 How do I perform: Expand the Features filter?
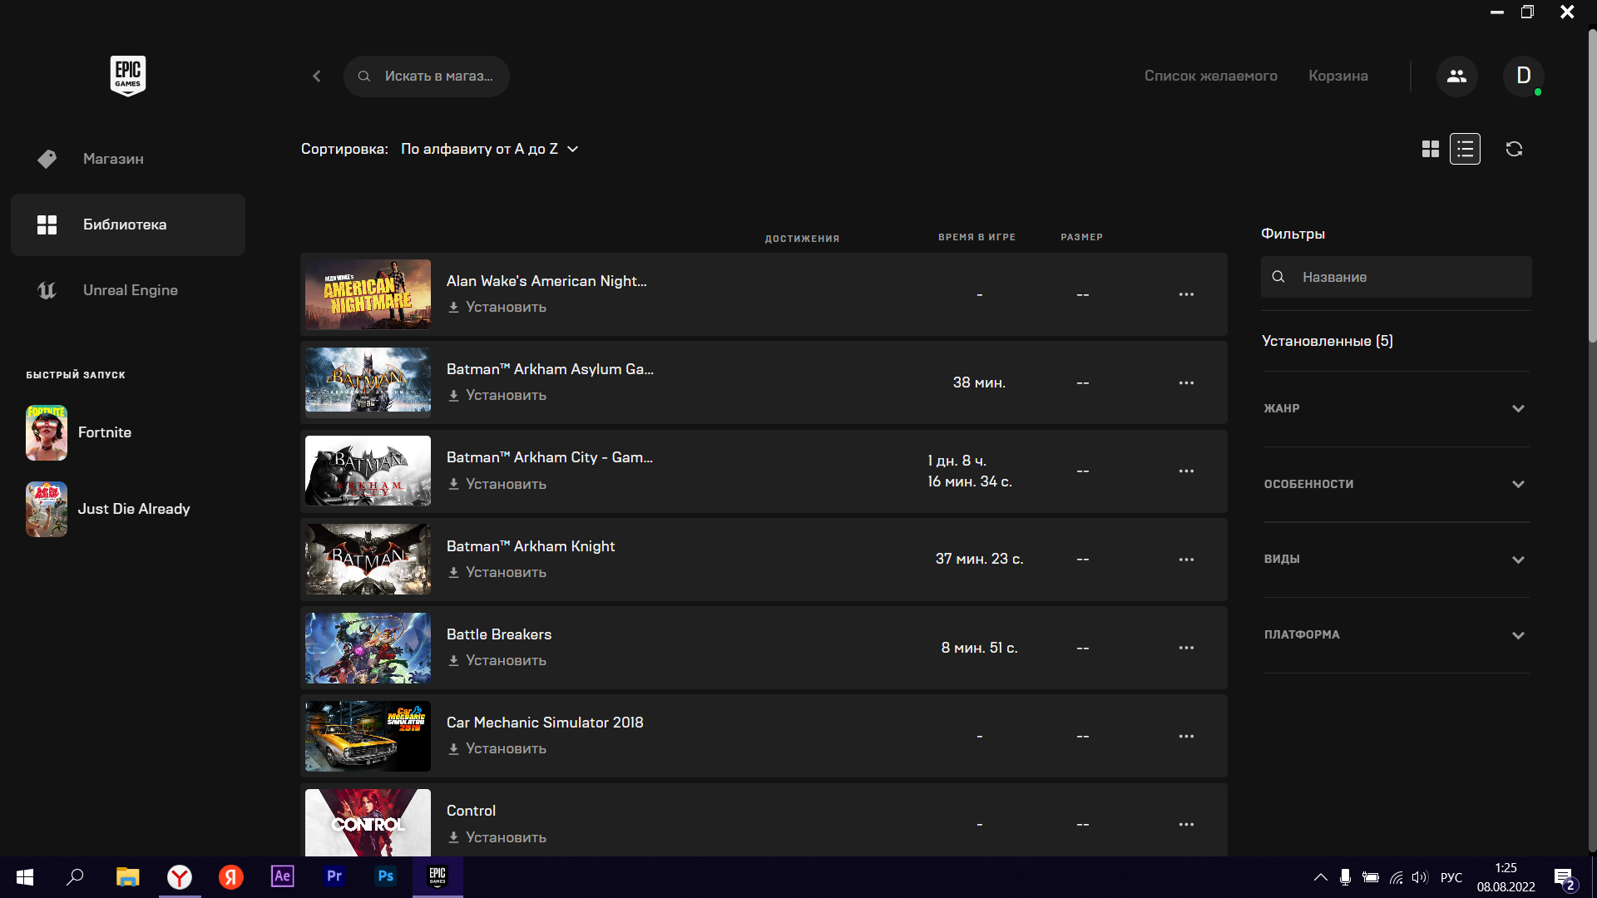tap(1396, 484)
